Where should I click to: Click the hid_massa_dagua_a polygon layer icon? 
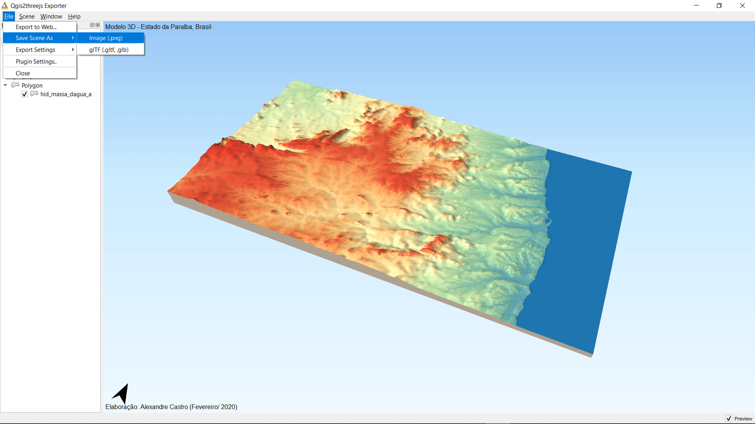[x=34, y=94]
